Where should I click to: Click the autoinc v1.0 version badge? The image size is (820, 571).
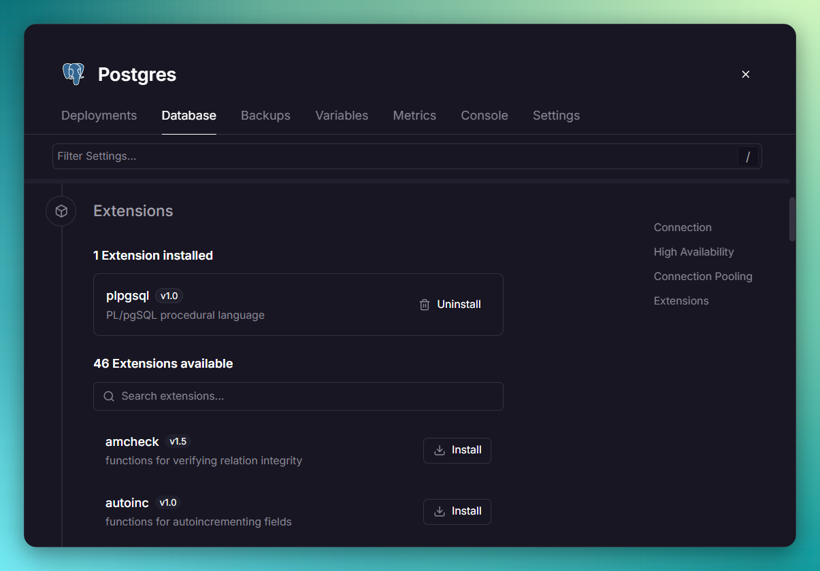167,503
